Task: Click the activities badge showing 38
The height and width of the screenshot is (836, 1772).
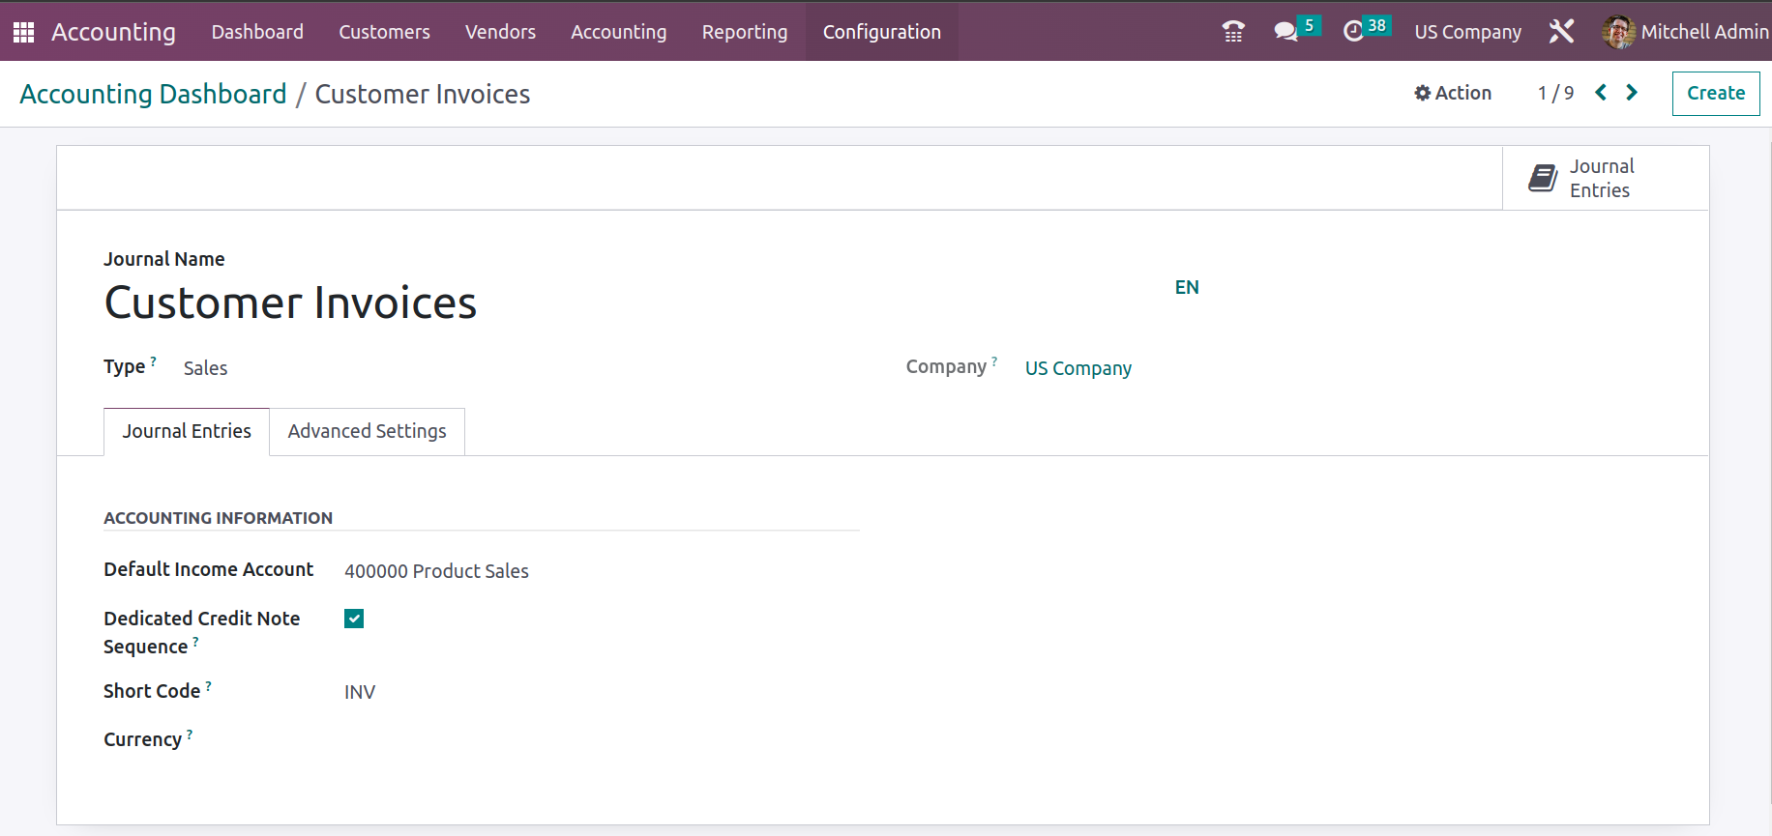Action: (x=1376, y=26)
